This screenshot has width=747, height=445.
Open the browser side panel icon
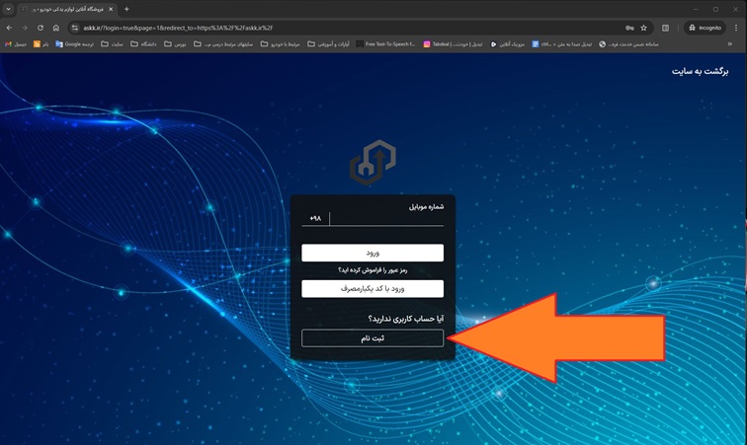coord(666,28)
